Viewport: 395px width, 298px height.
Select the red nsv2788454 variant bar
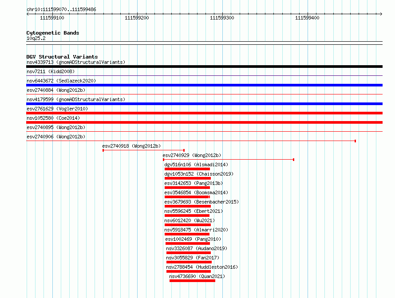pos(189,271)
